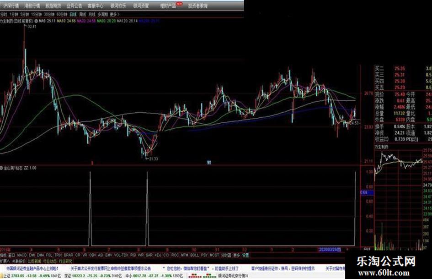Screen dimensions: 432x279
Task: Expand the 更多> period options
Action: pos(114,14)
